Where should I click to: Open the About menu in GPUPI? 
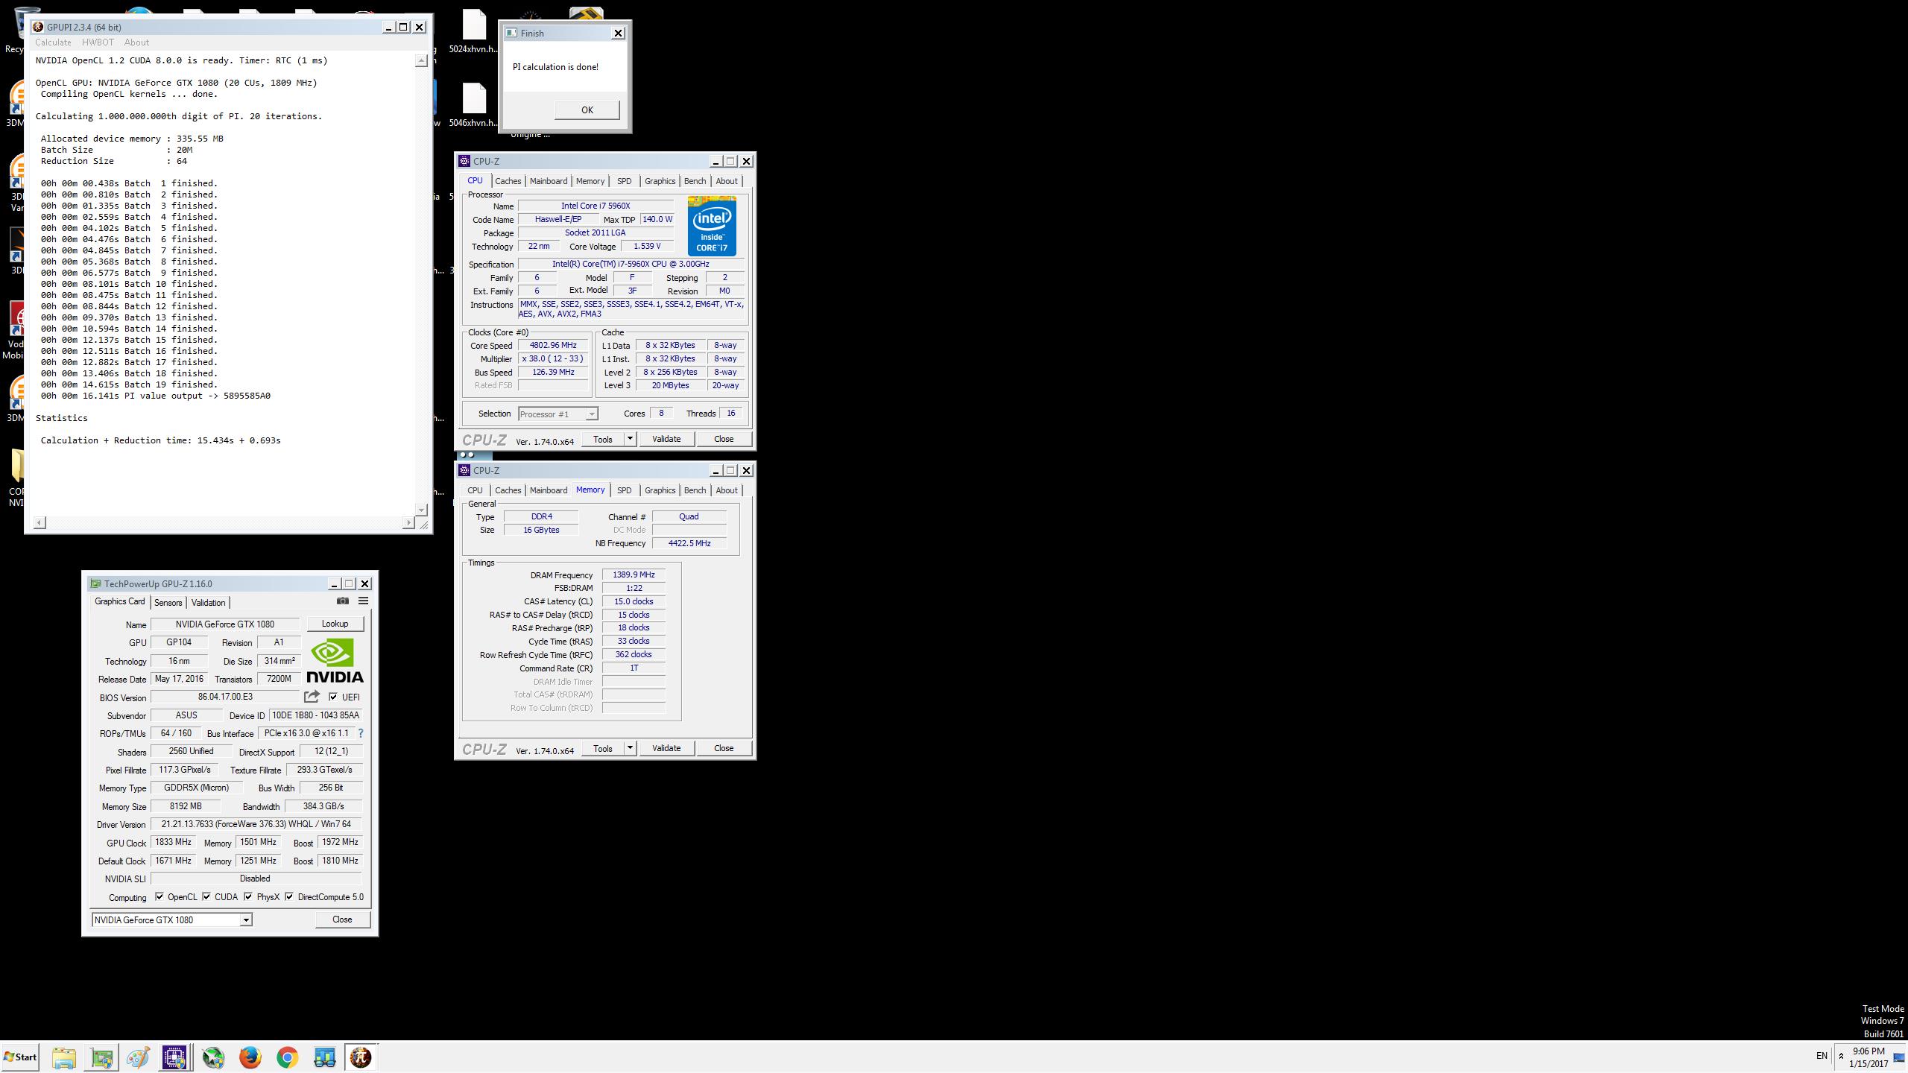(x=136, y=42)
